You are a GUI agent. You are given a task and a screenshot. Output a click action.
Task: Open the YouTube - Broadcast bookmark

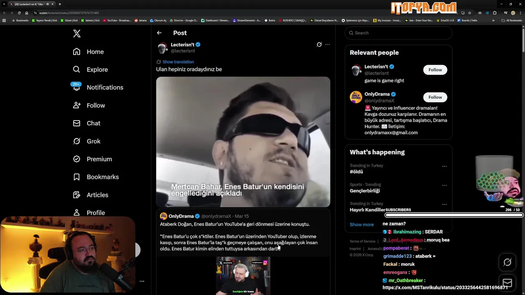117,20
